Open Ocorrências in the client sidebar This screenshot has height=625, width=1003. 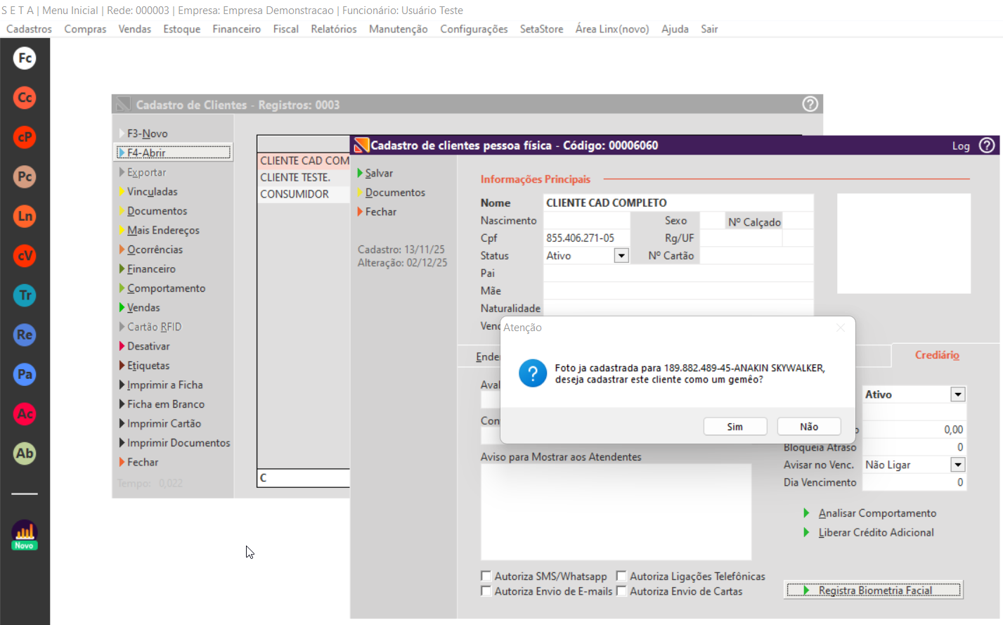(x=155, y=250)
